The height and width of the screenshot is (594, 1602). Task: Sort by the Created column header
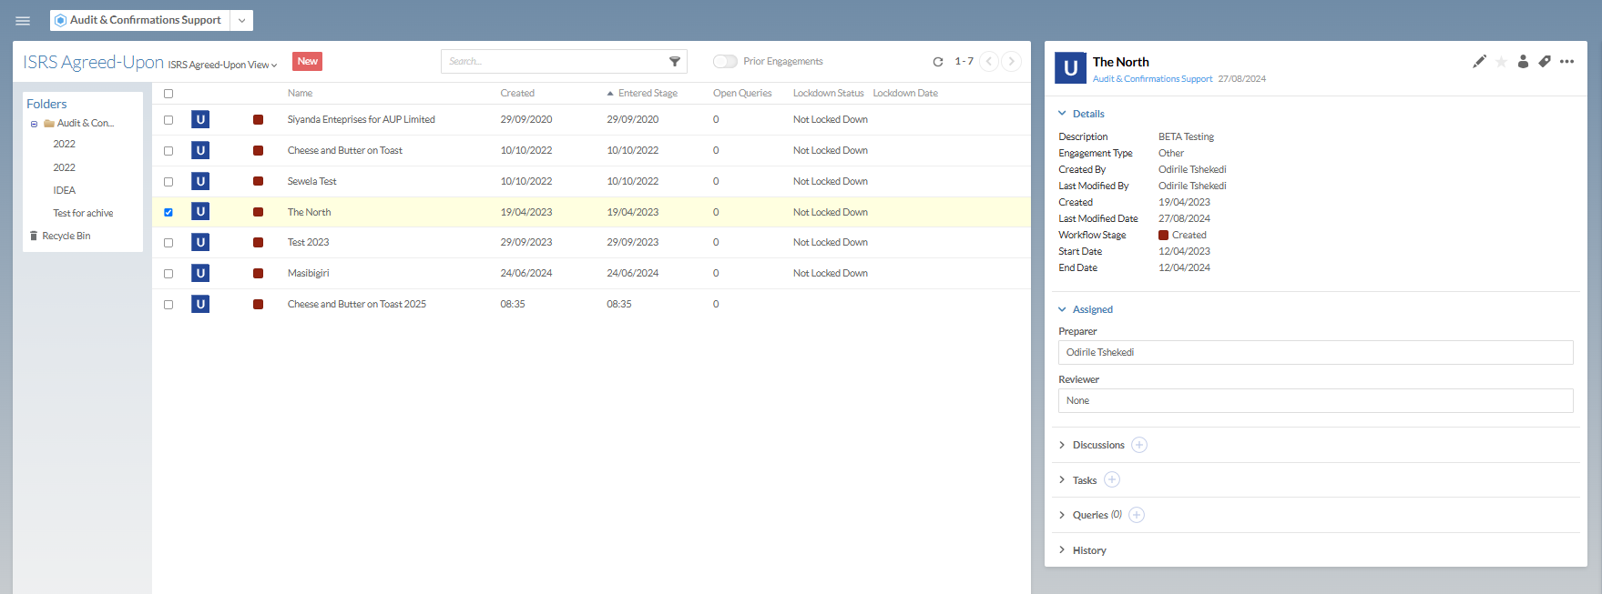(517, 93)
